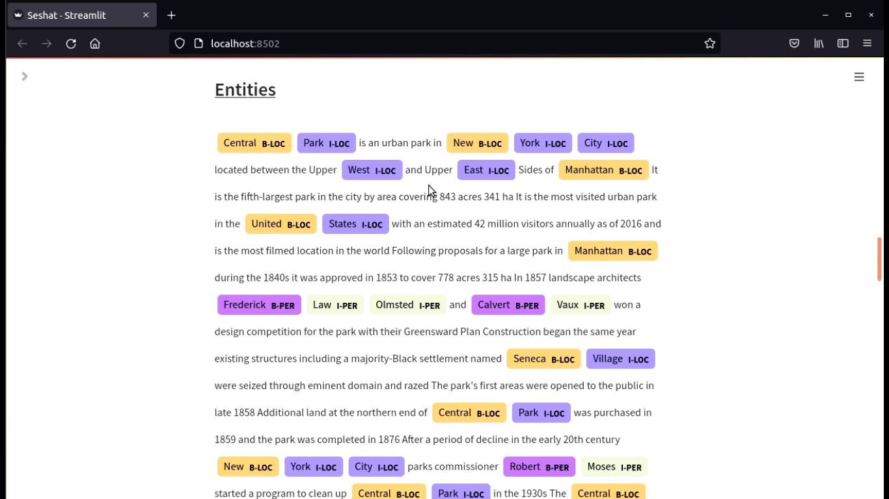
Task: Close the Seshat Streamlit tab
Action: coord(146,15)
